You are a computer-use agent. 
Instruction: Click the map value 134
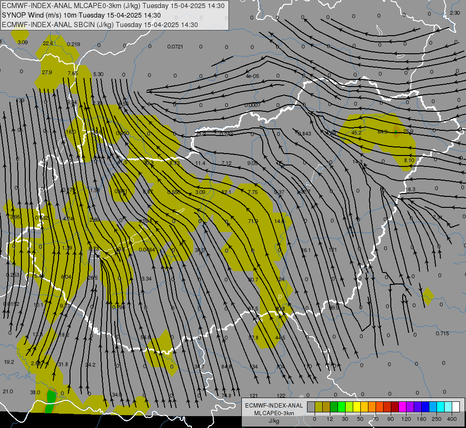254,367
